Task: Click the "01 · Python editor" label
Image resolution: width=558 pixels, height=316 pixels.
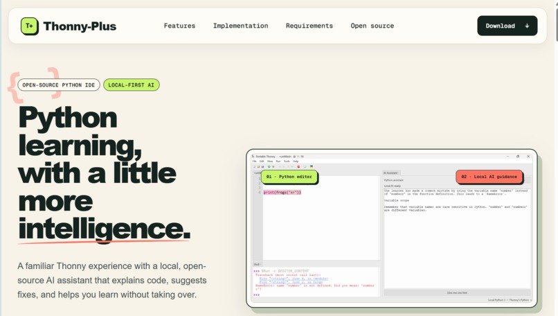Action: tap(289, 177)
